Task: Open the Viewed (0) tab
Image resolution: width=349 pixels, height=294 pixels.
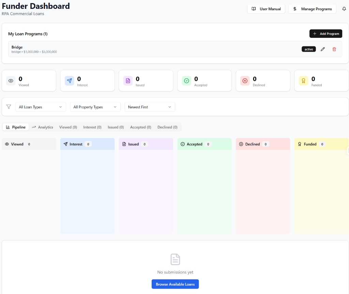Action: pyautogui.click(x=68, y=127)
